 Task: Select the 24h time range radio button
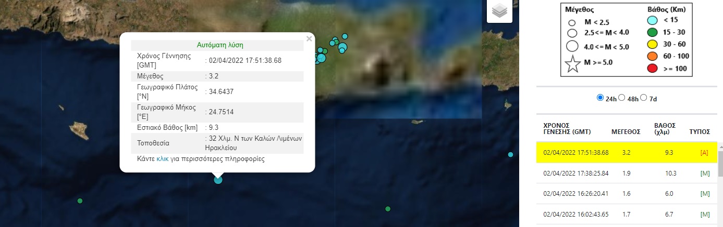point(600,98)
